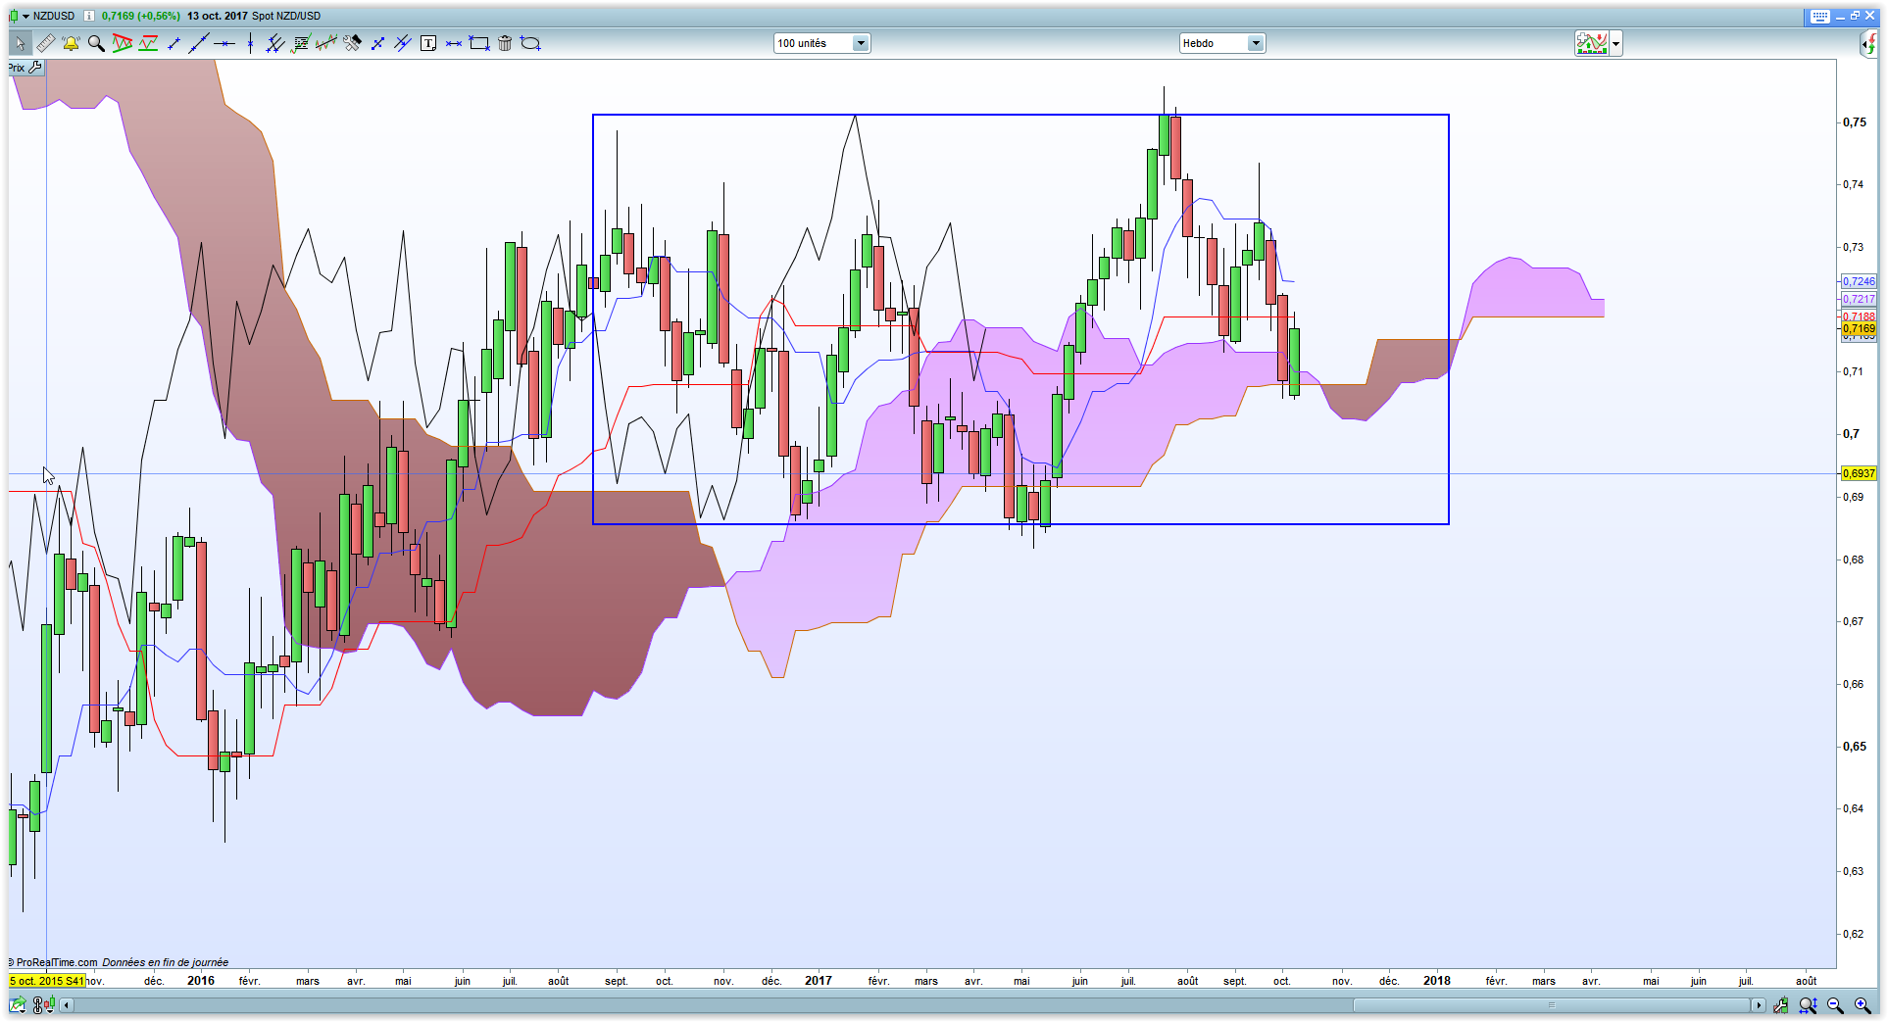Click the trash can delete tool

tap(505, 43)
